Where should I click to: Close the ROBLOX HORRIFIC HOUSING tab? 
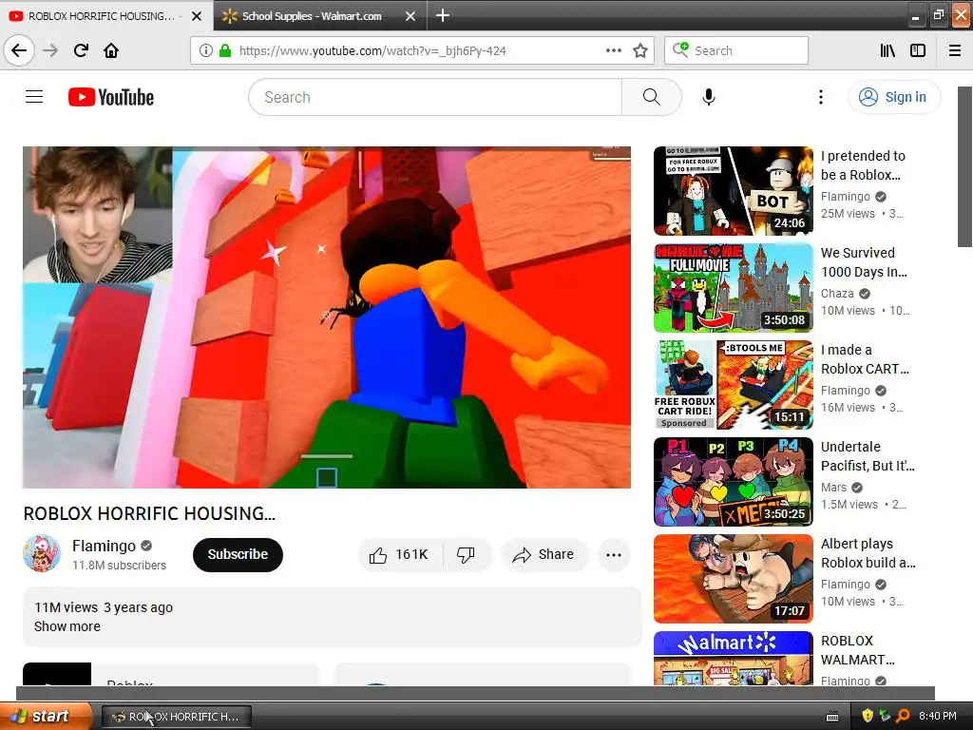(x=197, y=16)
